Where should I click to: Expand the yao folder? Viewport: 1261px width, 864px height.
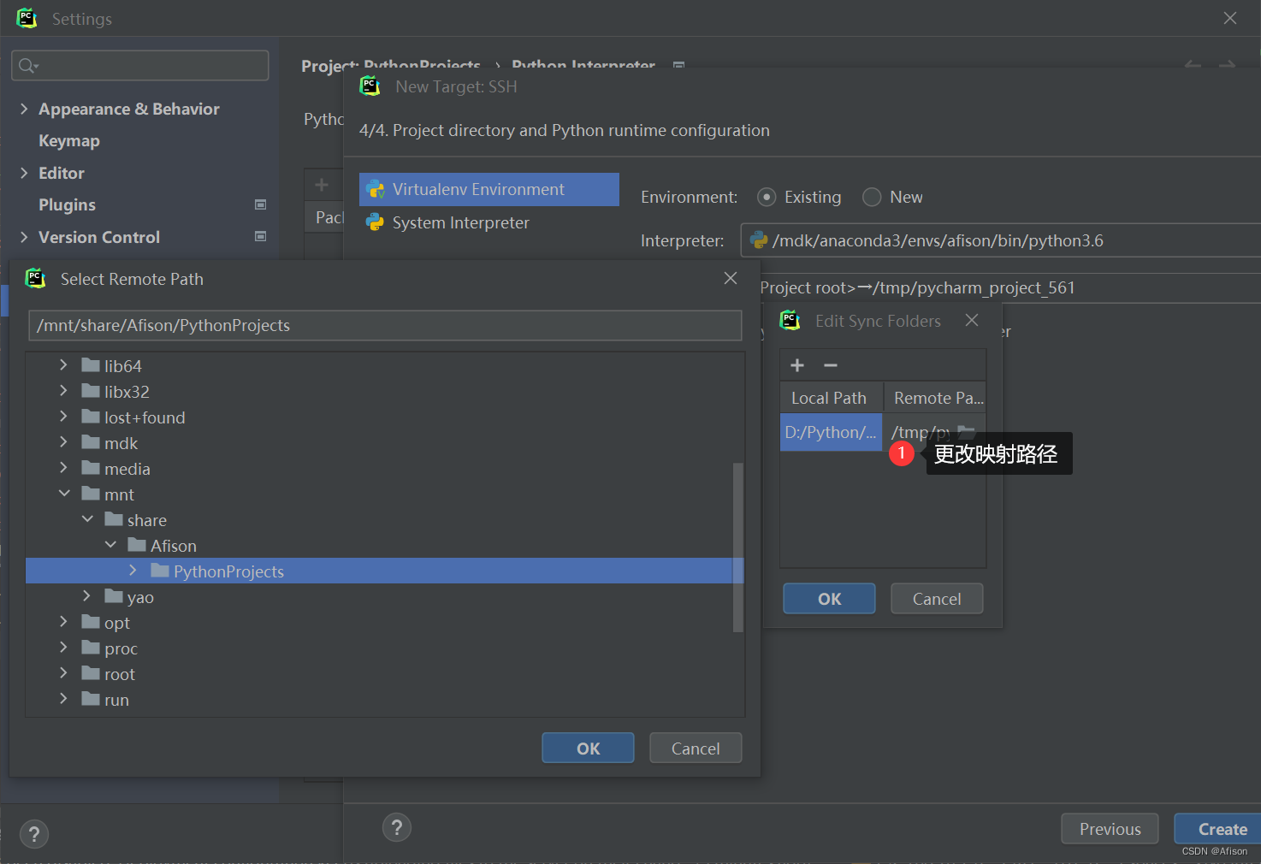86,595
